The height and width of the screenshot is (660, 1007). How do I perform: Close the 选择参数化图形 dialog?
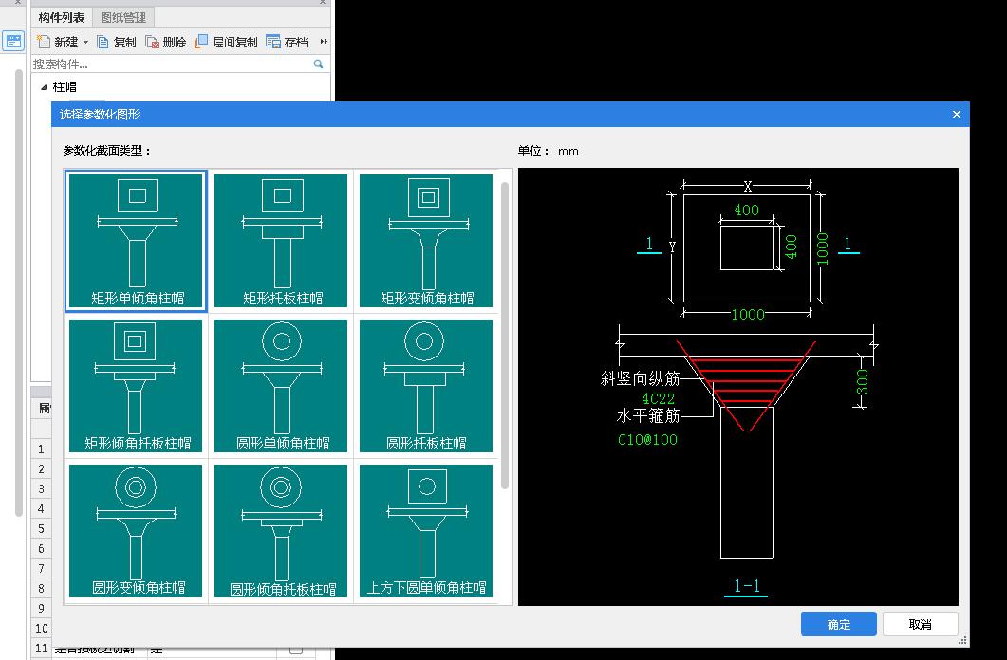[957, 114]
